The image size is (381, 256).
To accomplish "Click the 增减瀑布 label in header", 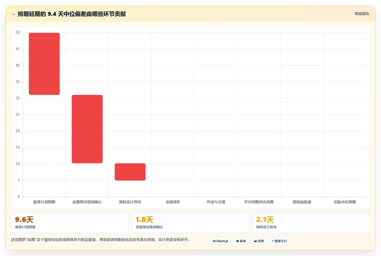I will click(362, 14).
